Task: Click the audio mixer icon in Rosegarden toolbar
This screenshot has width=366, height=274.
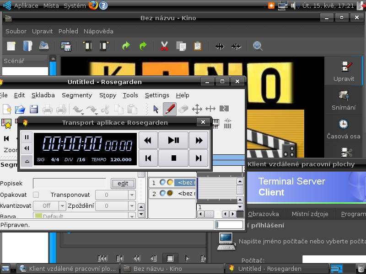Action: 215,123
